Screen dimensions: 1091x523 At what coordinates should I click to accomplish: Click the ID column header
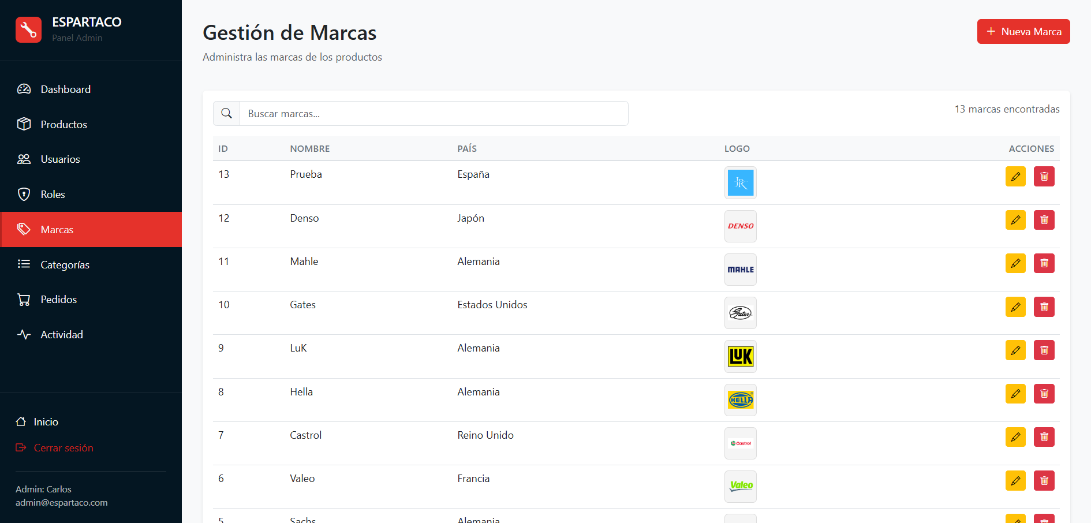223,149
